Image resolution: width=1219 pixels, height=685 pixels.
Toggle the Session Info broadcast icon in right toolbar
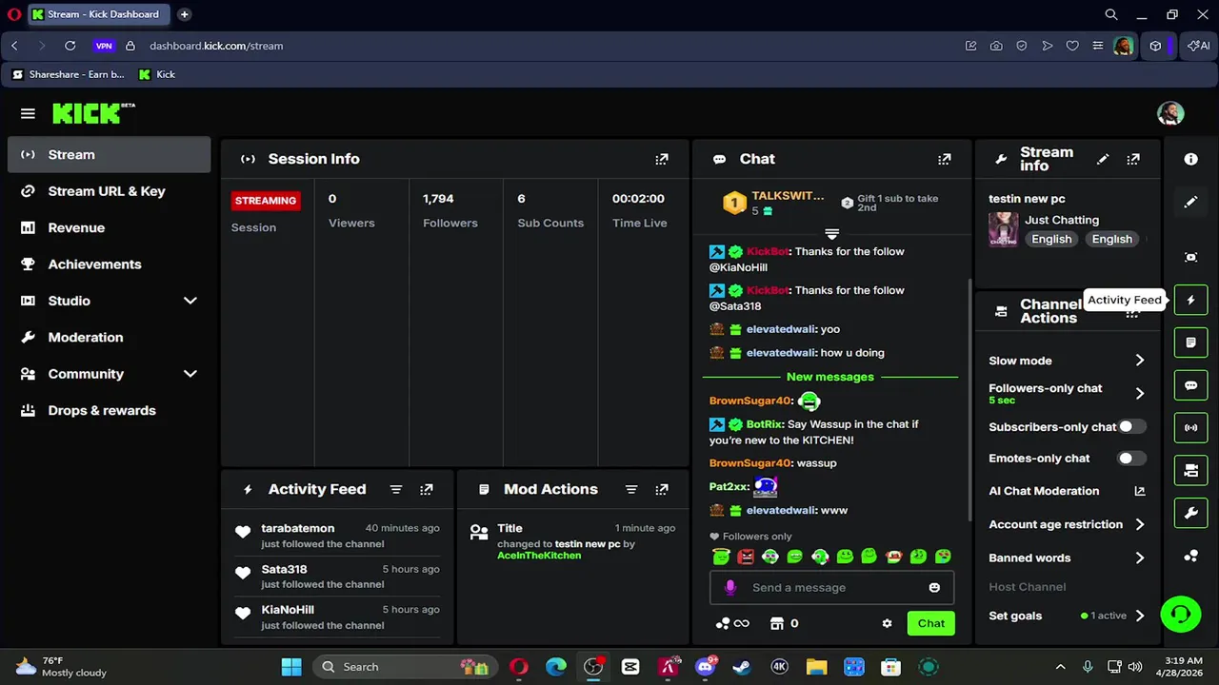pos(1190,428)
